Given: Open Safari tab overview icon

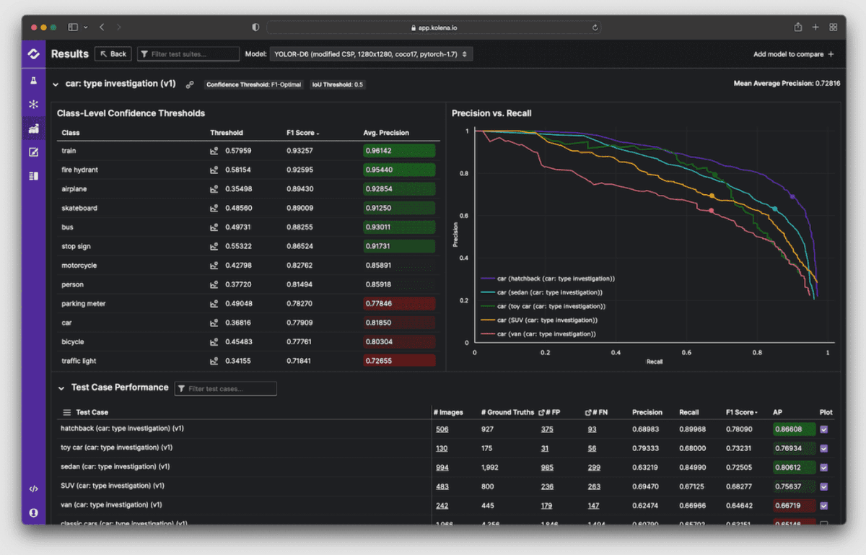Looking at the screenshot, I should [x=834, y=27].
